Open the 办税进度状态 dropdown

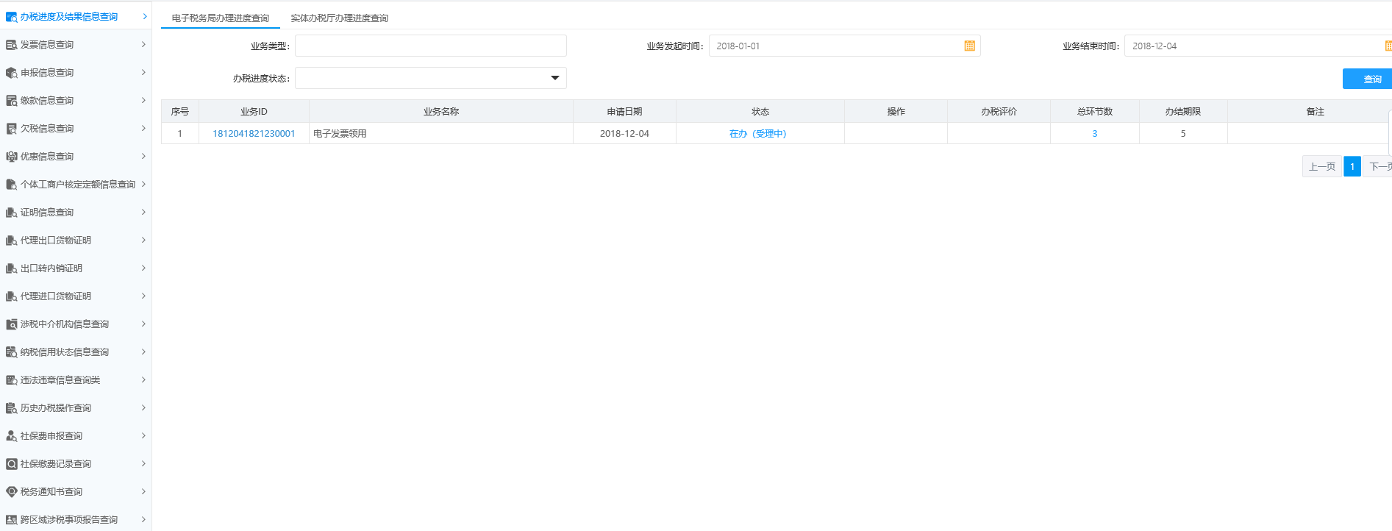554,78
